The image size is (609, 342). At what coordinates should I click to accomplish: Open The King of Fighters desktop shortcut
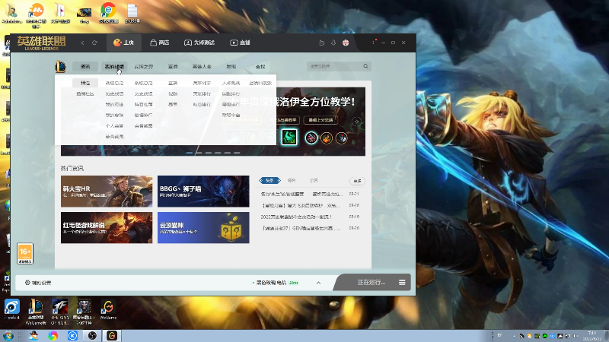click(60, 312)
